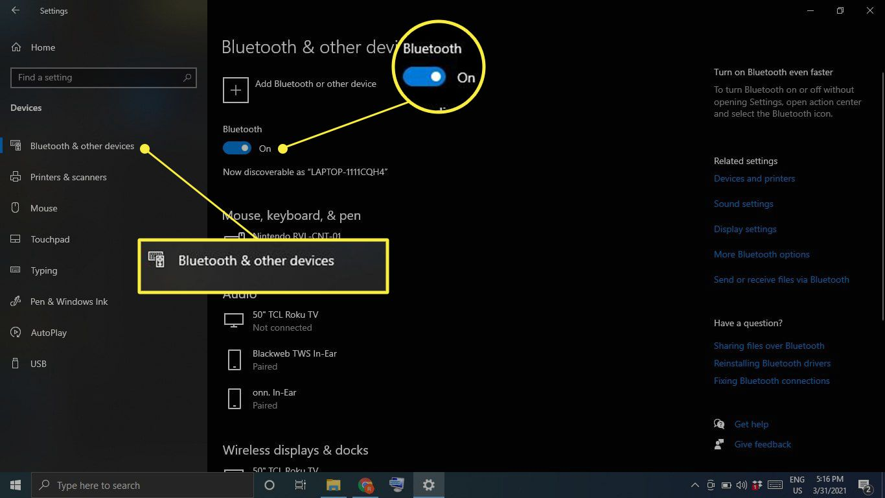Click Send or receive files via Bluetooth

tap(781, 279)
